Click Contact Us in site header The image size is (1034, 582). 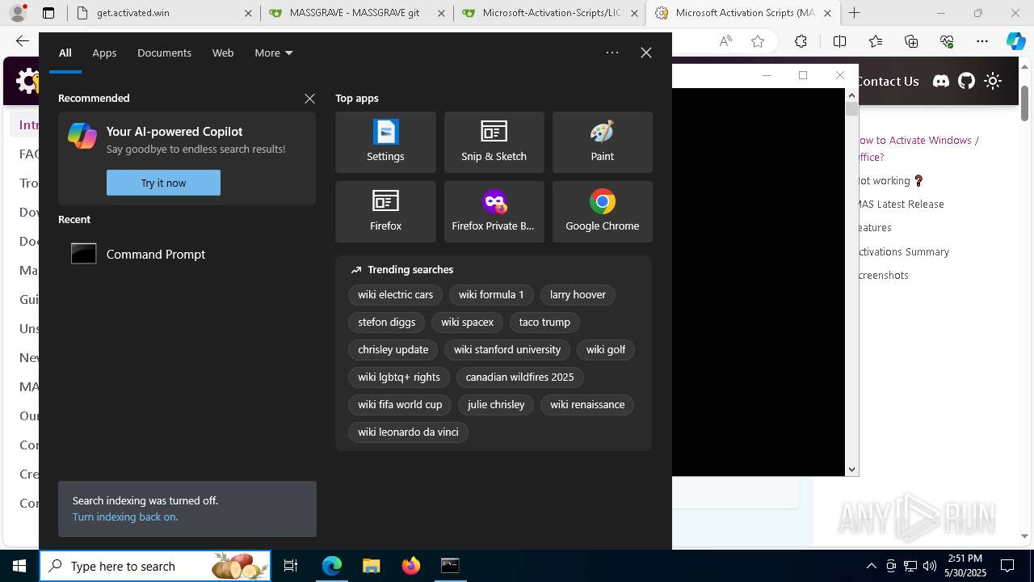click(888, 81)
